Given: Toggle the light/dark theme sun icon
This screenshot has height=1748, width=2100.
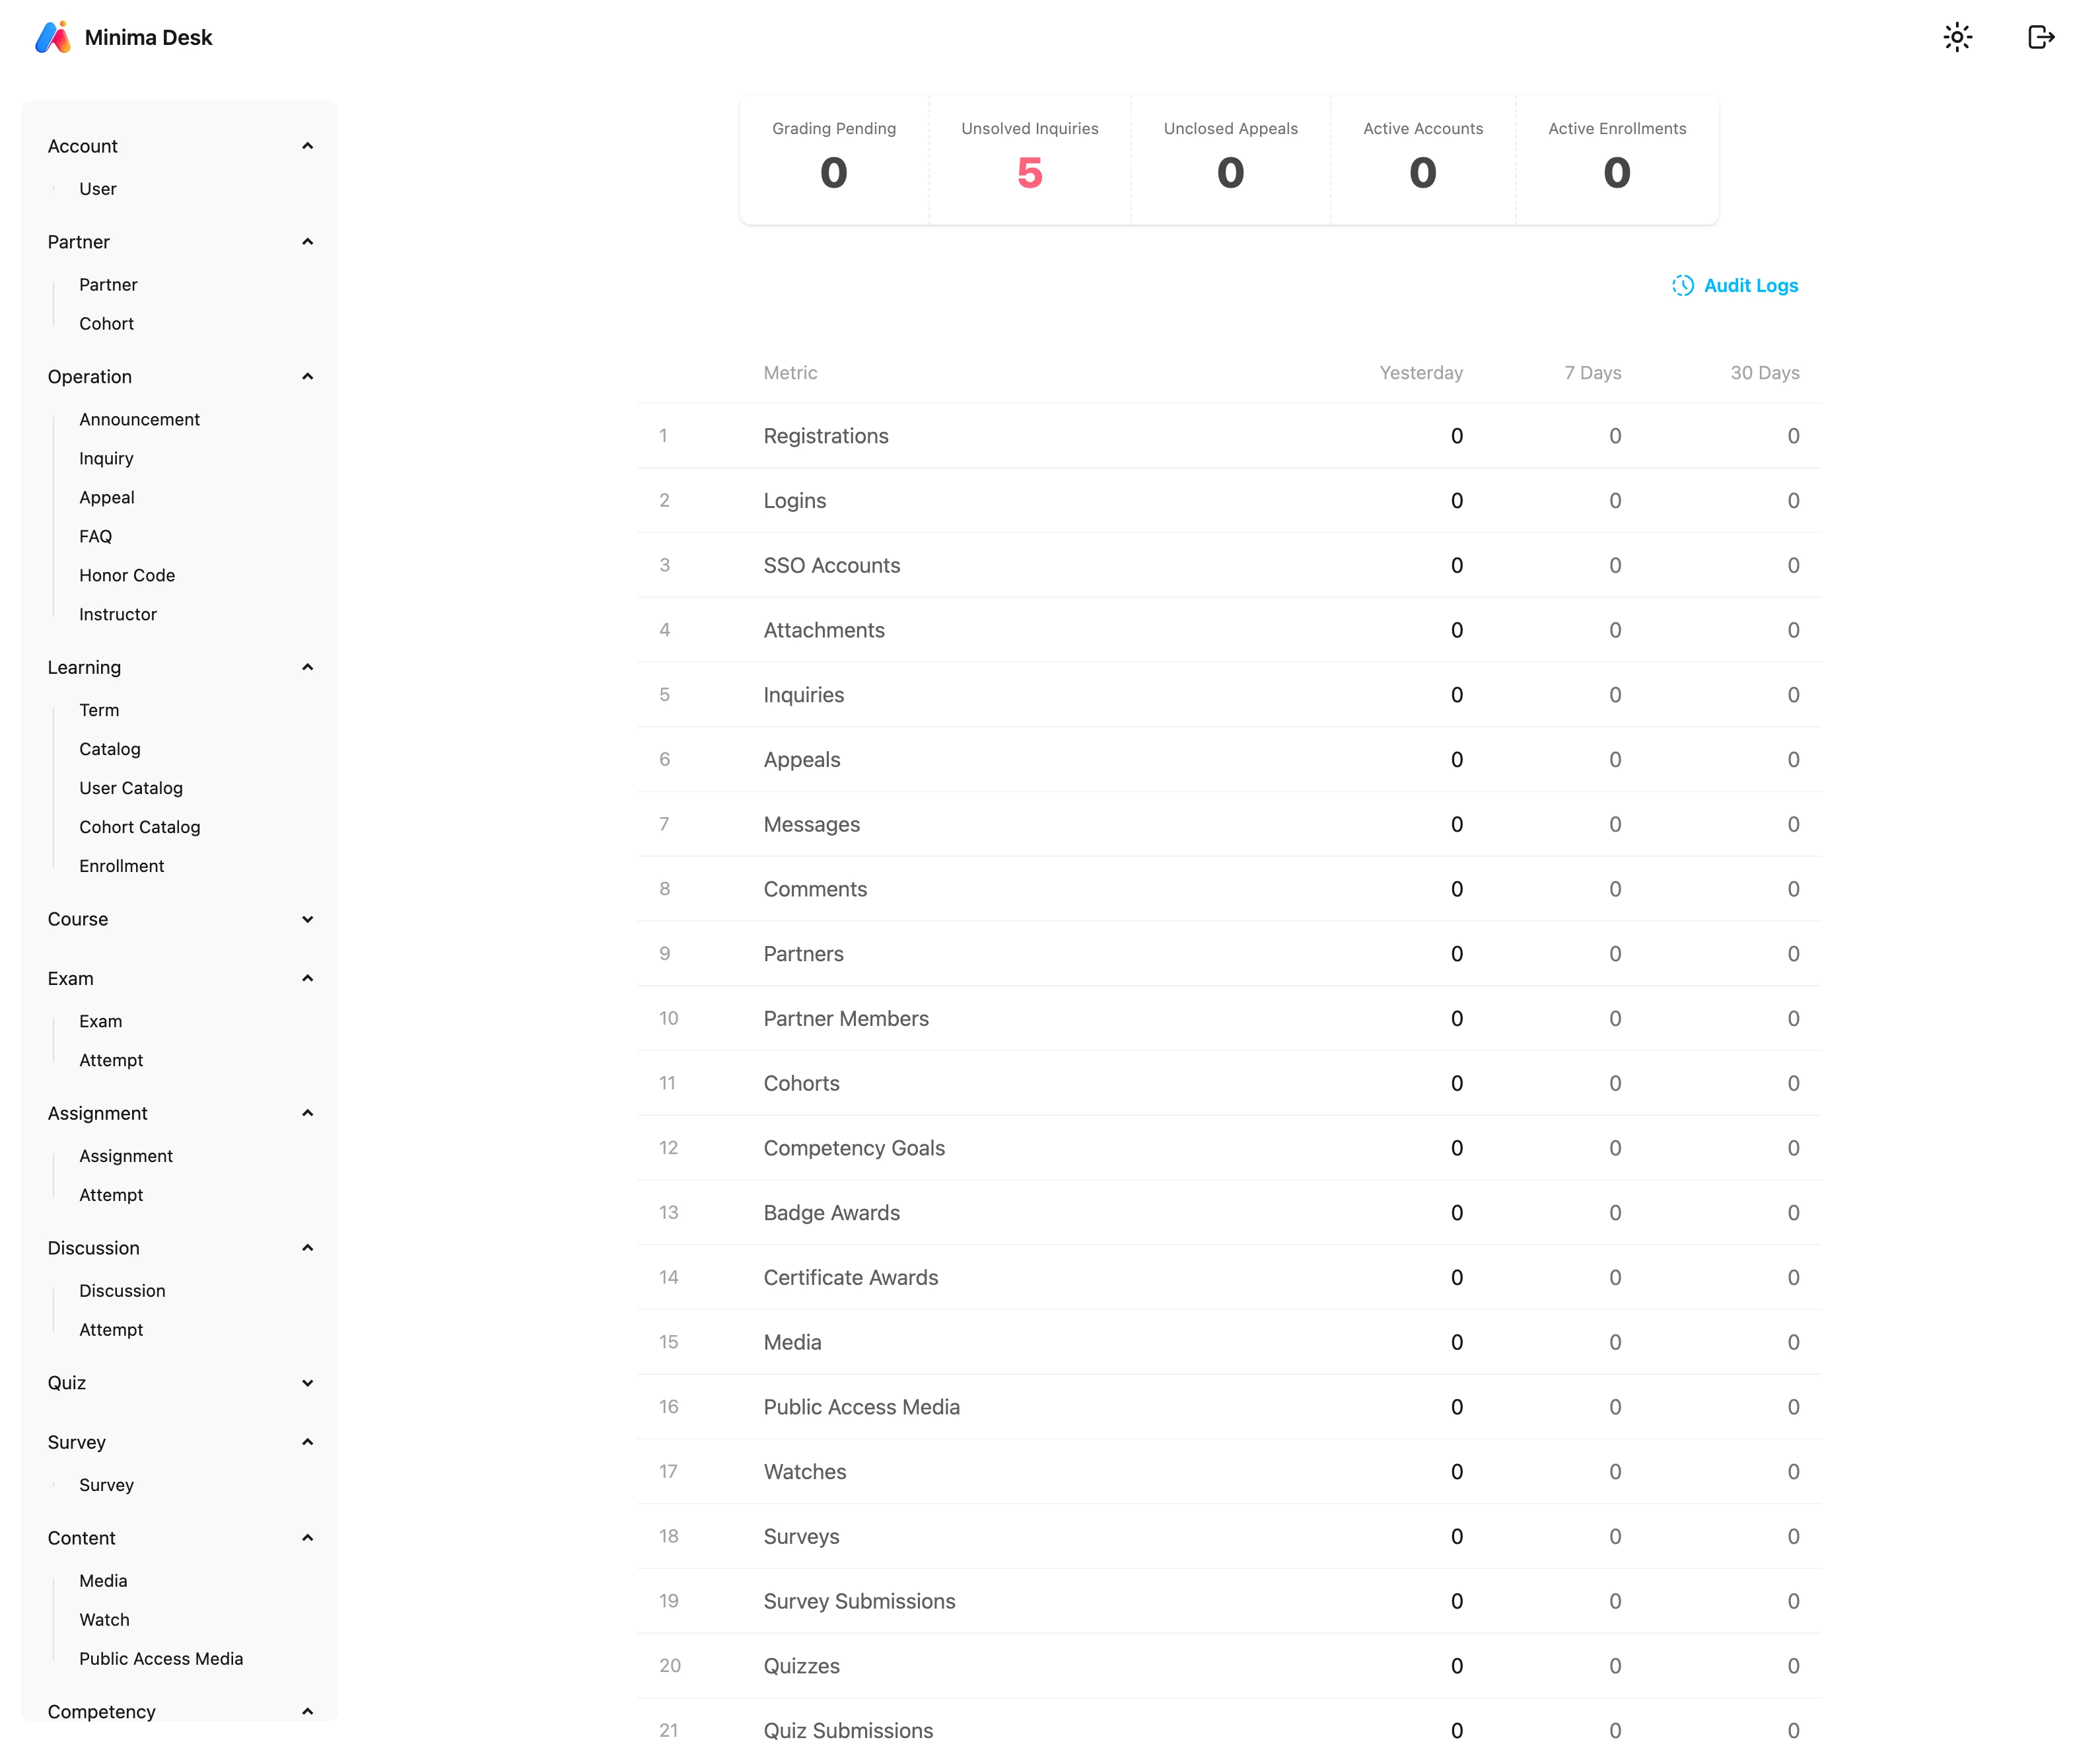Looking at the screenshot, I should pyautogui.click(x=1957, y=37).
